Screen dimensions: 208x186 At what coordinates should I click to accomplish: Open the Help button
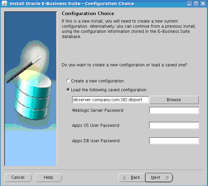[x=48, y=177]
